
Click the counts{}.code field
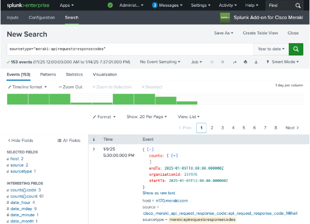coord(23,190)
